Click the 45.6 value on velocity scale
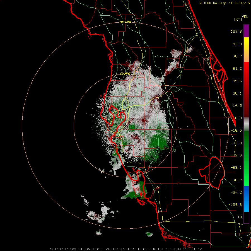The height and width of the screenshot is (251, 251). coord(237,81)
